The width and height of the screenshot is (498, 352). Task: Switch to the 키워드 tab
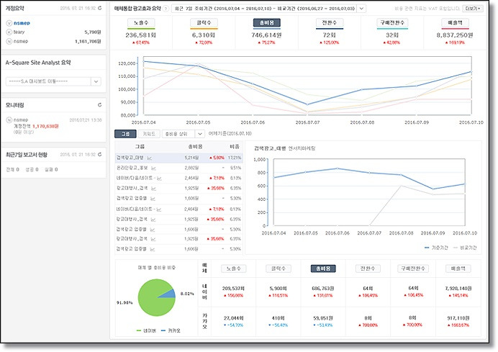point(149,134)
